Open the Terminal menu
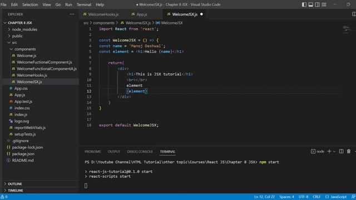 pyautogui.click(x=84, y=4)
